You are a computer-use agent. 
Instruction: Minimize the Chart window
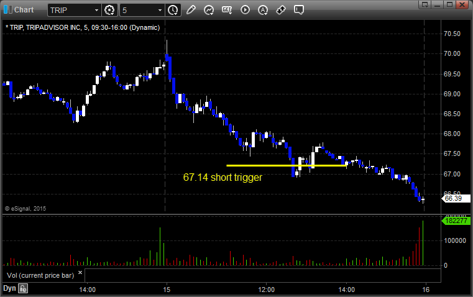[438, 4]
